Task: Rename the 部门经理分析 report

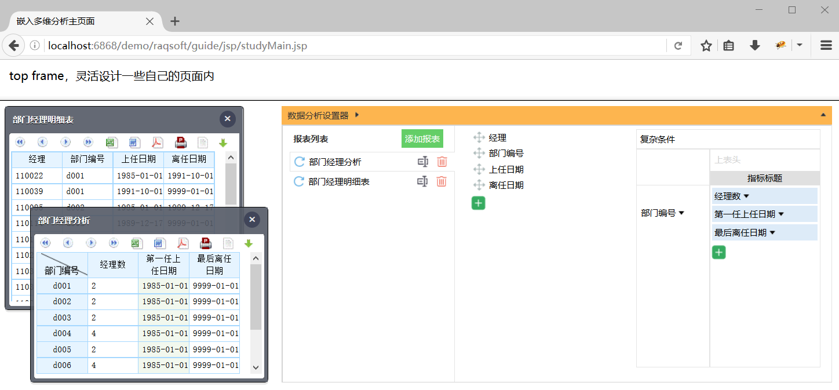Action: click(x=423, y=162)
